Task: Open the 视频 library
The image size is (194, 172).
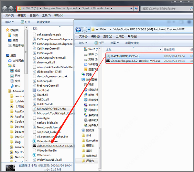Action: (15, 71)
